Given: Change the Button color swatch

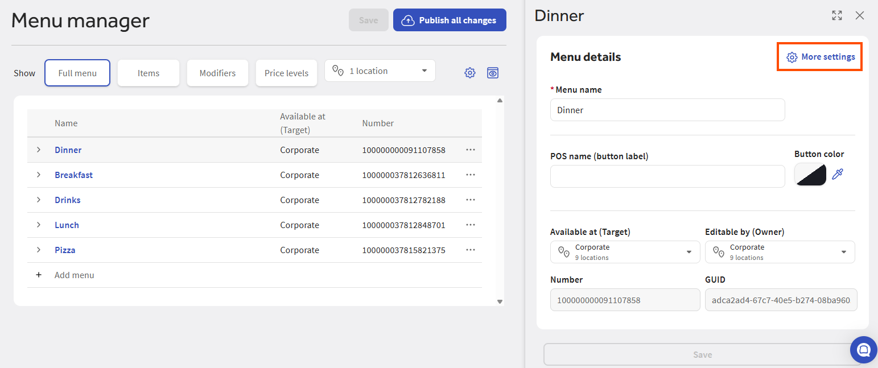Looking at the screenshot, I should click(x=810, y=175).
